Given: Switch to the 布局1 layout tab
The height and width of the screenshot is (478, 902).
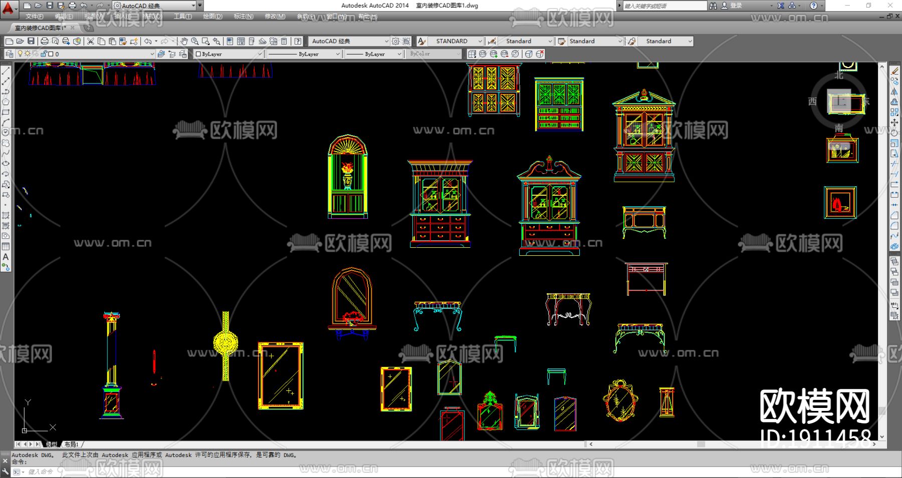Looking at the screenshot, I should (x=71, y=444).
